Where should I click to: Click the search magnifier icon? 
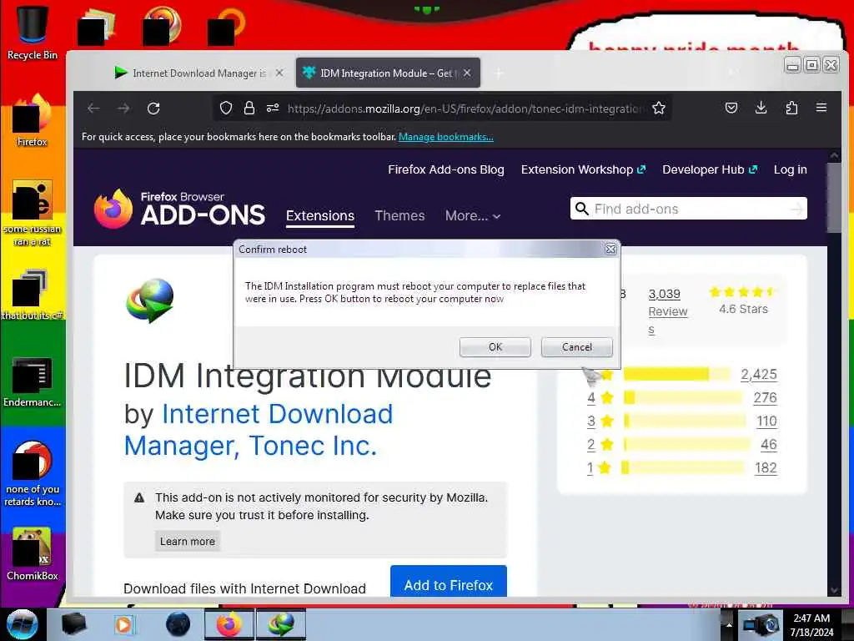pos(581,209)
